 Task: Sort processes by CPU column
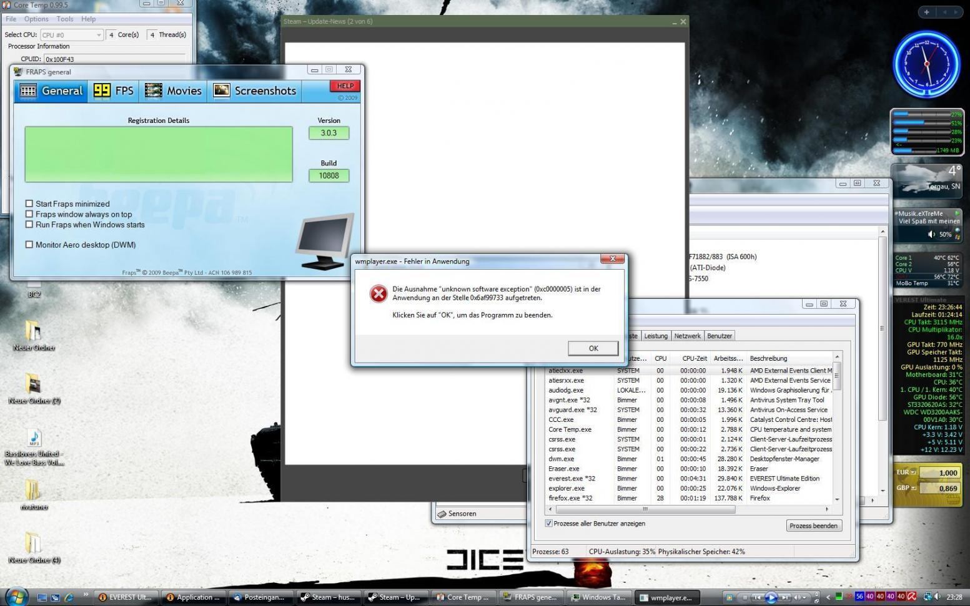click(660, 358)
